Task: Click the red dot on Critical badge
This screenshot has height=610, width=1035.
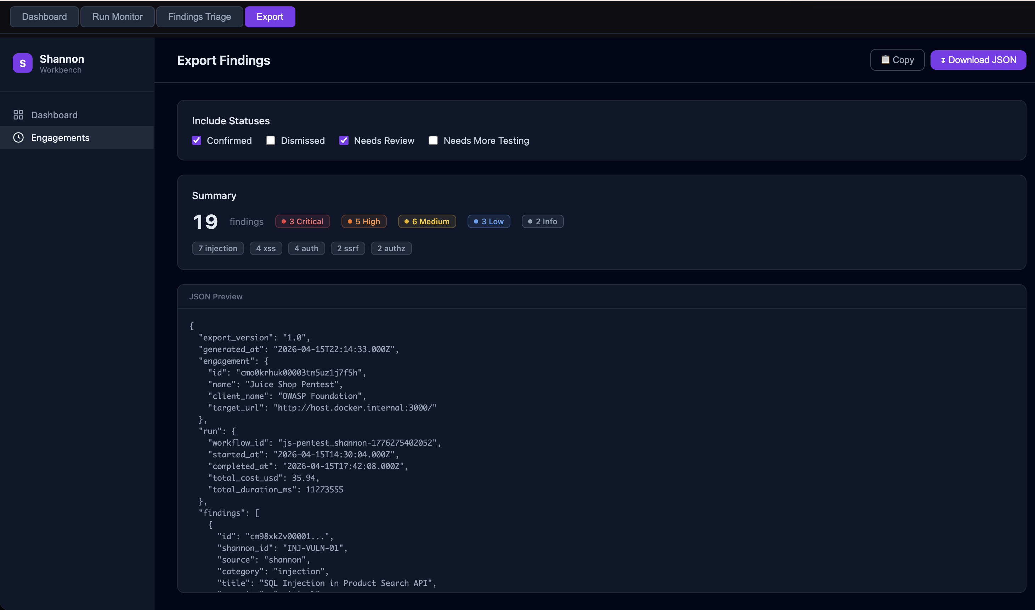Action: tap(284, 221)
